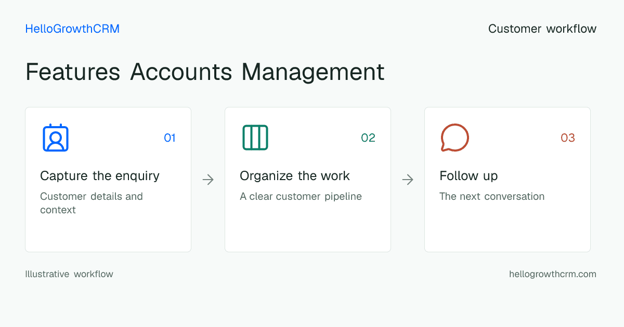Click the "Capture the enquiry" title
The image size is (624, 327).
(x=100, y=176)
